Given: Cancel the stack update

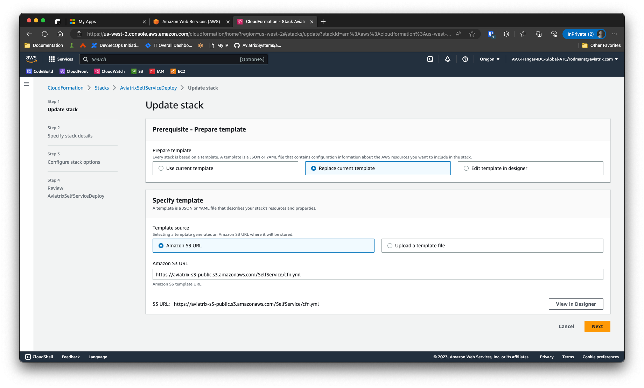Looking at the screenshot, I should pos(566,326).
